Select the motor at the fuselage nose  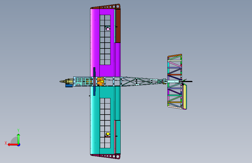[x=67, y=81]
